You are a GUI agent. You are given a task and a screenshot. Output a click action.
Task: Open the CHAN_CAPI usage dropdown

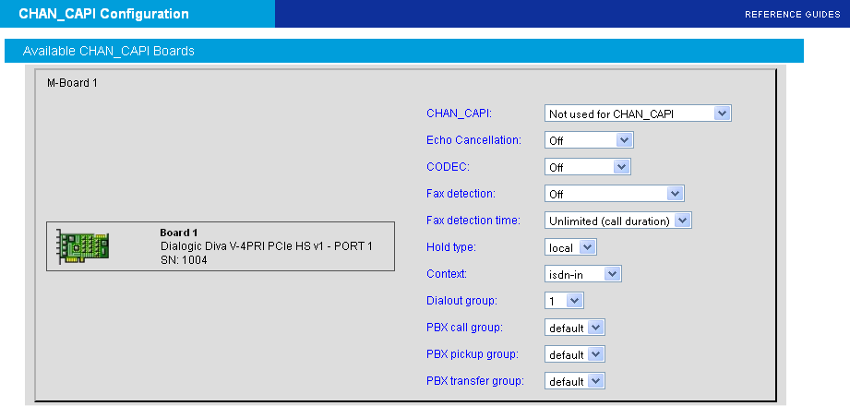[638, 113]
